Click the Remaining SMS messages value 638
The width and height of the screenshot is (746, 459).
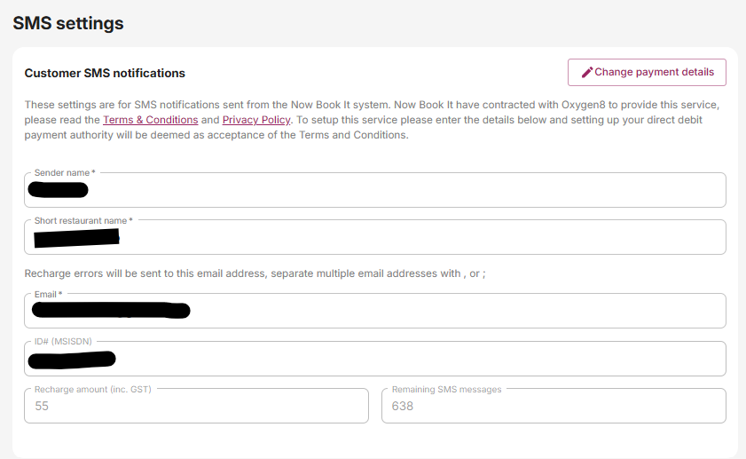point(403,406)
